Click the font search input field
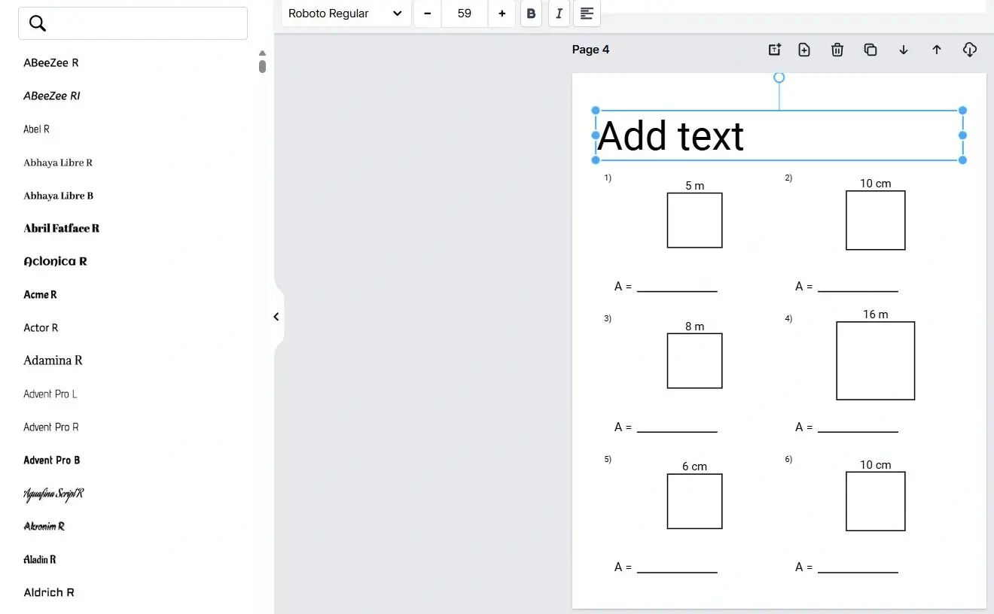Screen dimensions: 994x614 click(x=133, y=23)
